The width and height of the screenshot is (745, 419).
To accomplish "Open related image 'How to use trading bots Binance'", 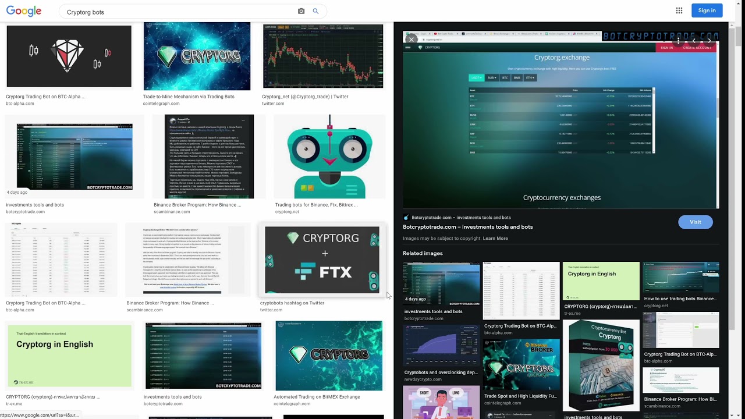I will tap(680, 277).
